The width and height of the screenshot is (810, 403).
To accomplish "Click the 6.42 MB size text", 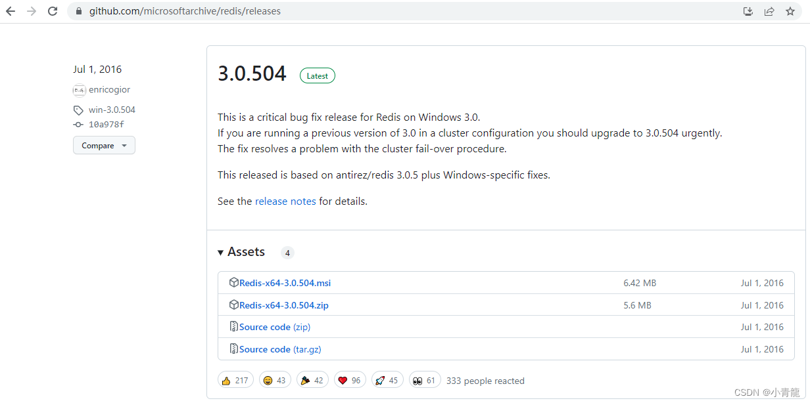I will point(640,283).
